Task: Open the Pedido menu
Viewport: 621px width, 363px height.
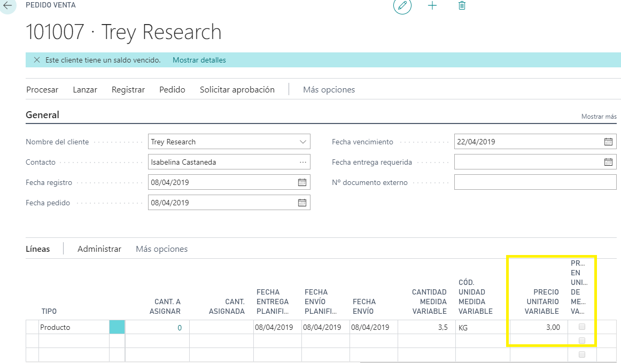Action: coord(172,90)
